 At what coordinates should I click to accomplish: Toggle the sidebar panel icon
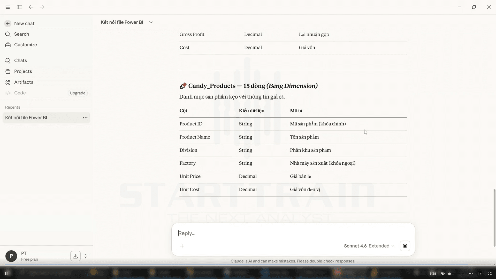(x=19, y=7)
